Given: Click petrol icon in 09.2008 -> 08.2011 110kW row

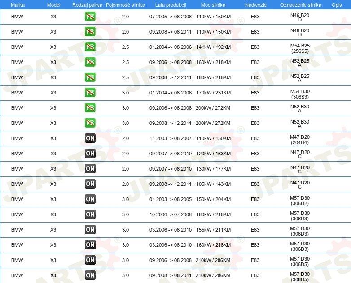Looking at the screenshot, I should pyautogui.click(x=90, y=32).
